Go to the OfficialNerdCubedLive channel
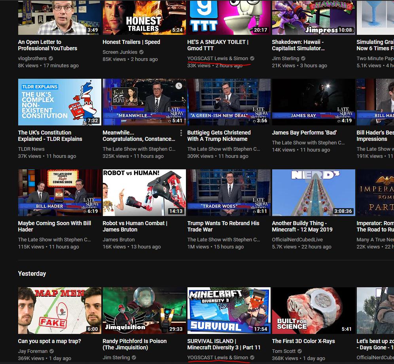 point(297,239)
